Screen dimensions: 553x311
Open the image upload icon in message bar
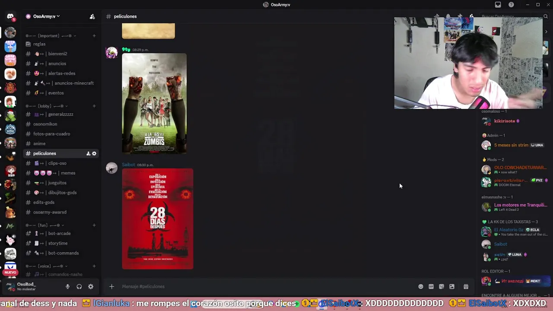pos(452,286)
